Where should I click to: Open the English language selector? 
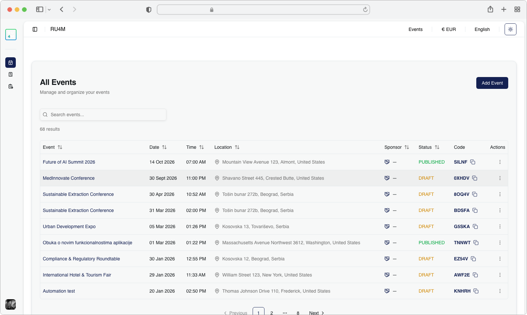tap(482, 29)
